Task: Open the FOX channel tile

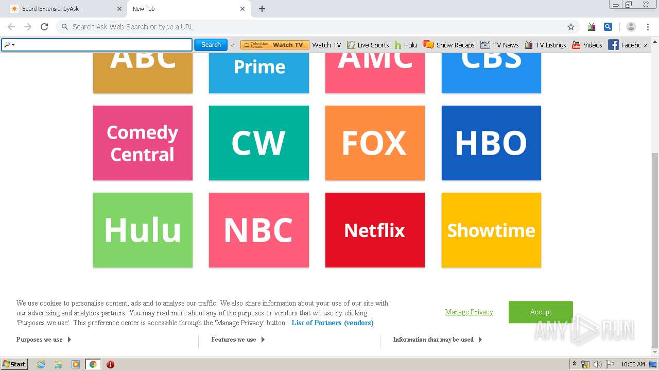Action: [x=375, y=143]
